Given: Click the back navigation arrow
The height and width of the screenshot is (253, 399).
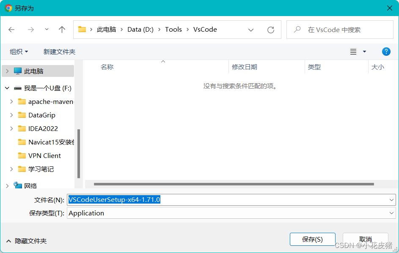Looking at the screenshot, I should 11,30.
